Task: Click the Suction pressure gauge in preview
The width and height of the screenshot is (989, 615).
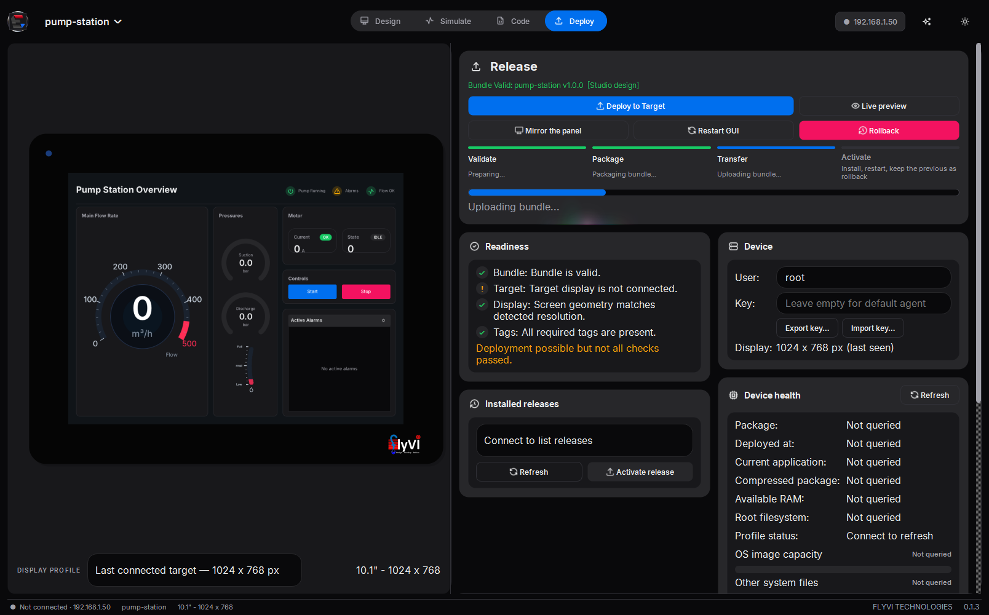Action: (245, 261)
